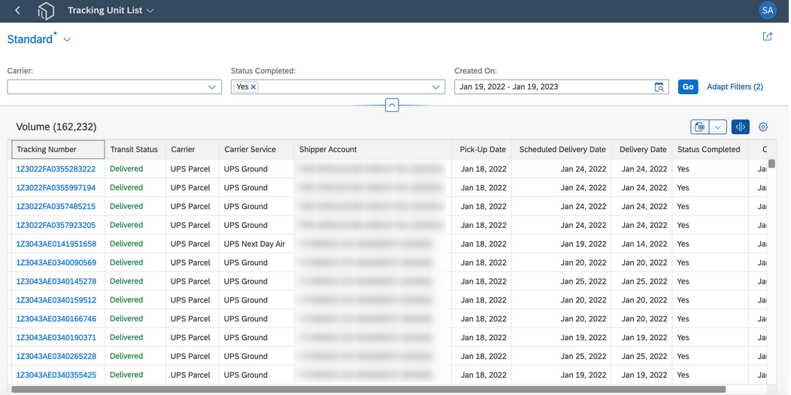This screenshot has height=395, width=791.
Task: Collapse the filter bar header
Action: [392, 105]
